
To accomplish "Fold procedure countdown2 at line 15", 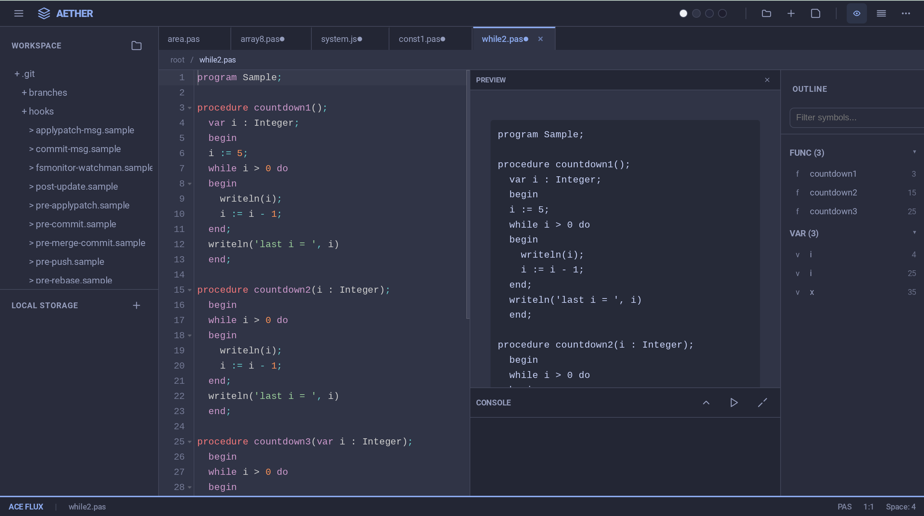I will pyautogui.click(x=190, y=290).
